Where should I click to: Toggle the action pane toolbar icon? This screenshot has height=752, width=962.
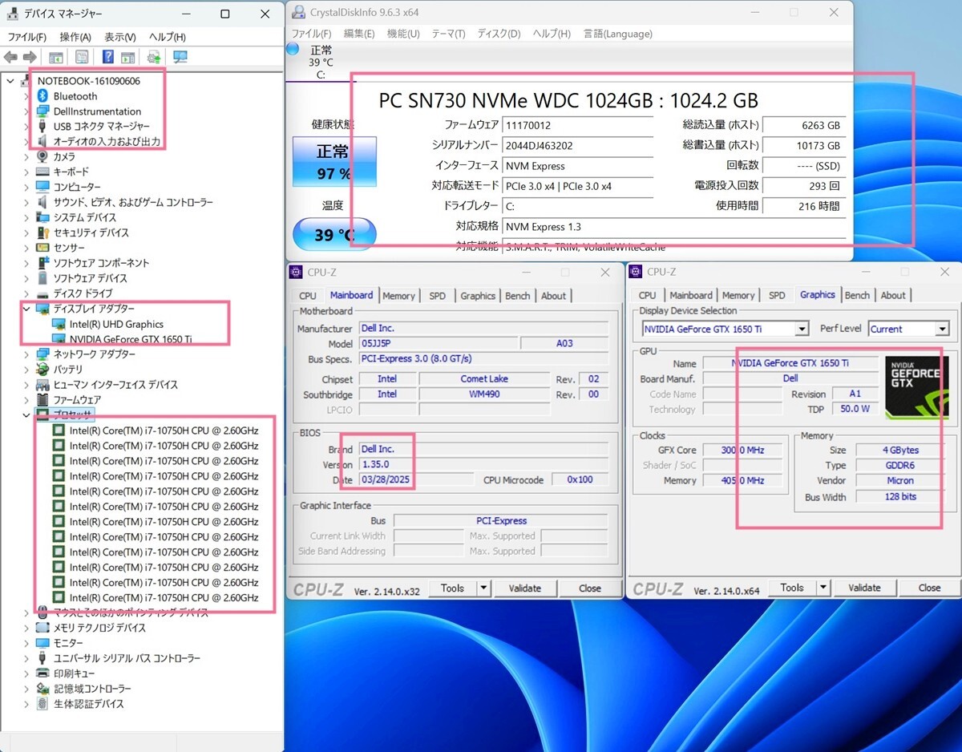pos(127,57)
